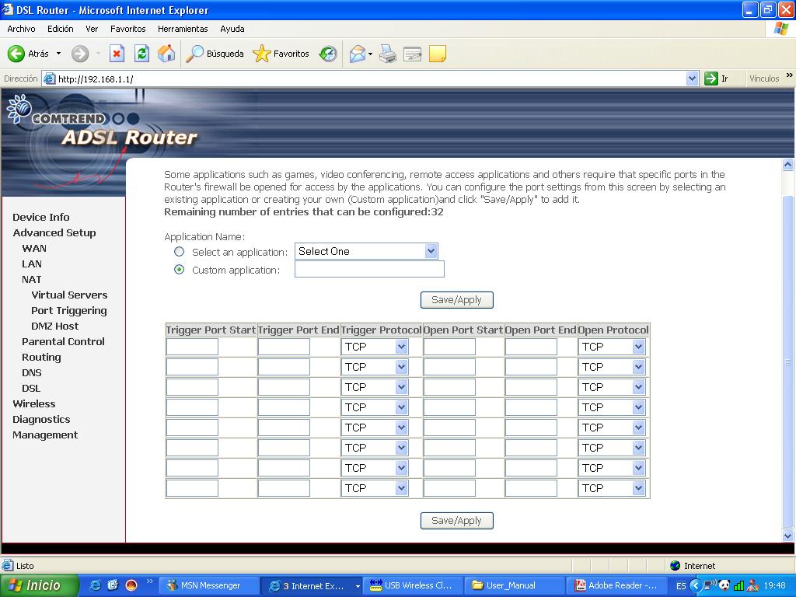Click scrollbar up arrow
796x597 pixels.
(x=788, y=164)
